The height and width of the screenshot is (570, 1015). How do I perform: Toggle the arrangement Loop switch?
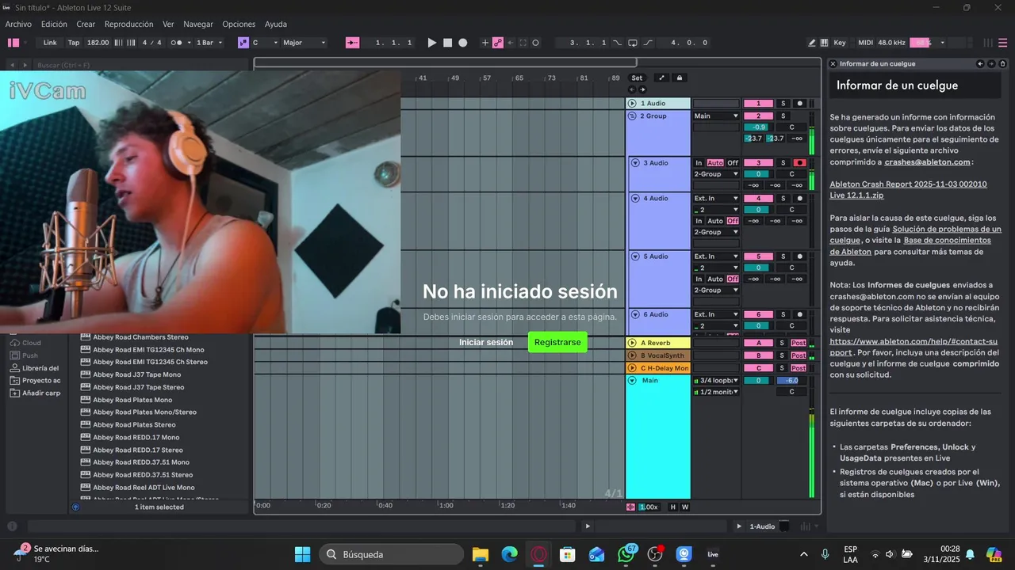point(633,43)
